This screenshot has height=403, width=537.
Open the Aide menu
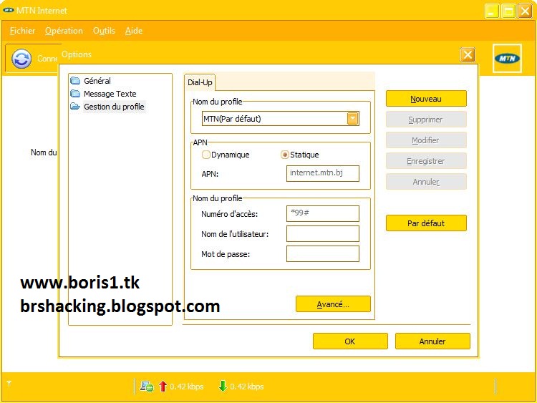coord(134,31)
